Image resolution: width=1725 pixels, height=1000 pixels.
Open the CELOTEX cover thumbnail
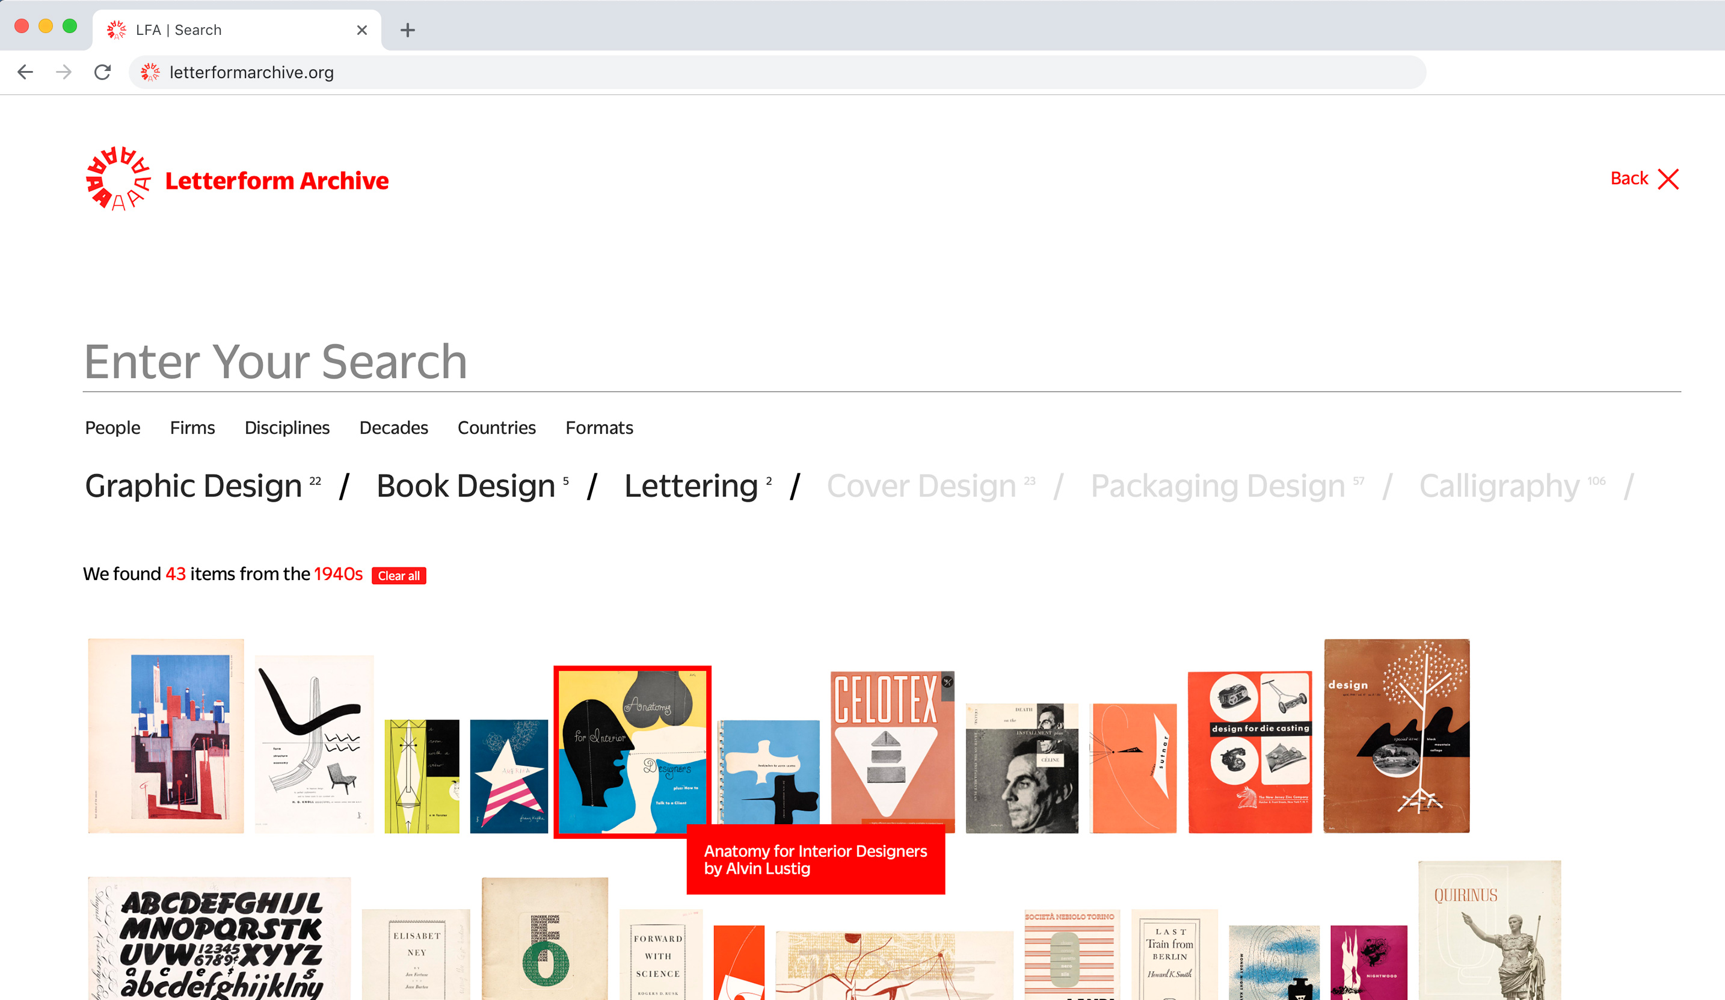coord(893,748)
